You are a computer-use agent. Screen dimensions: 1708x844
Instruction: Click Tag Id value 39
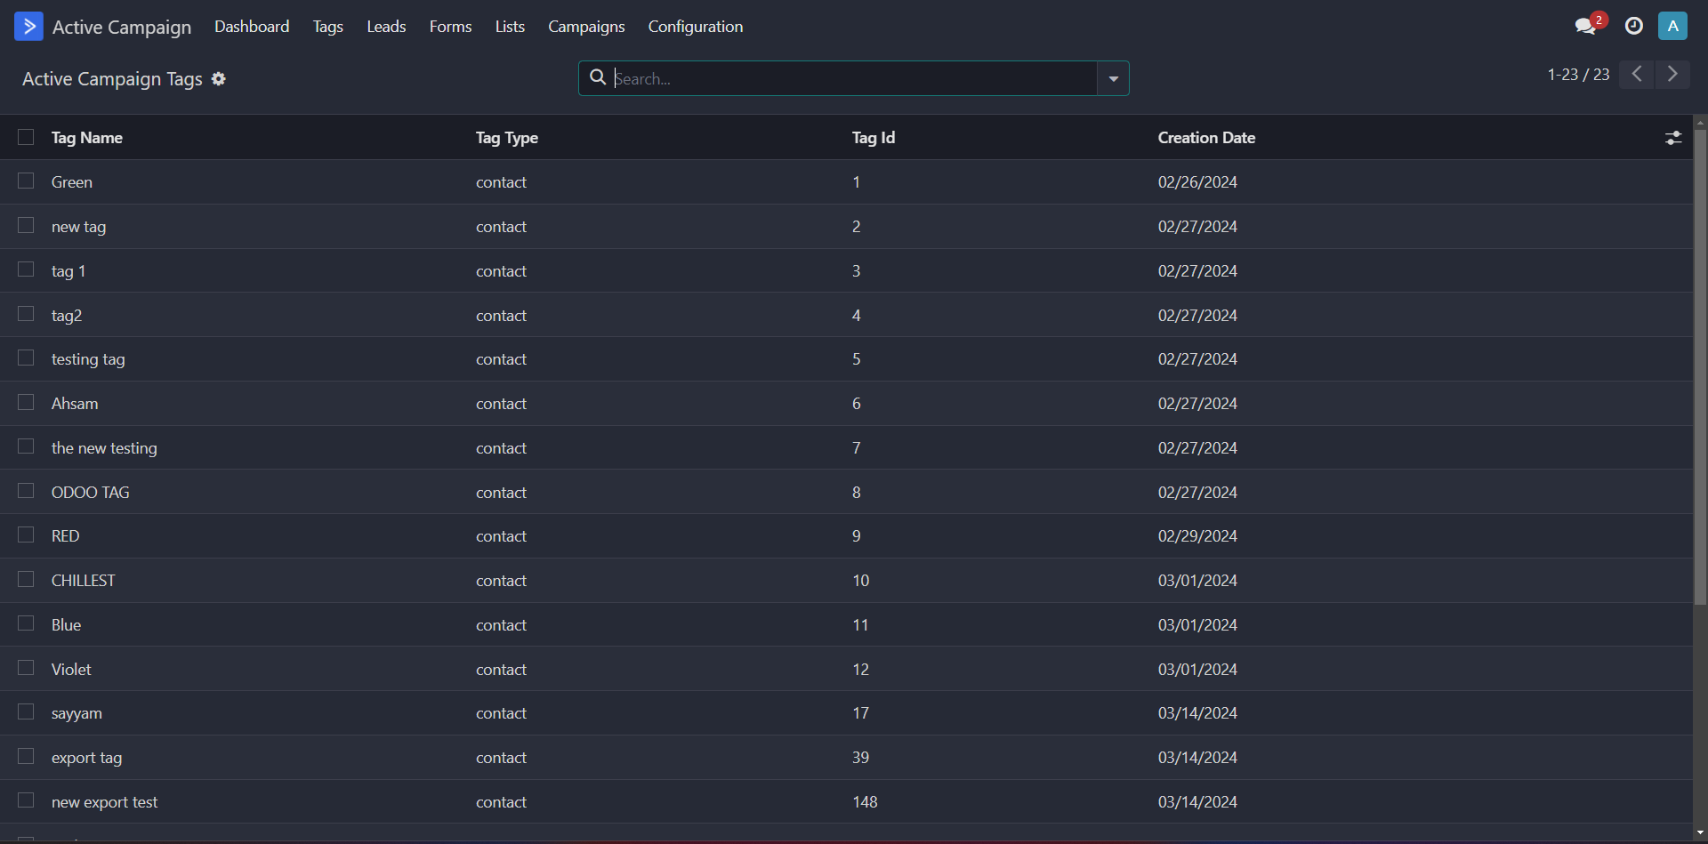(x=860, y=758)
